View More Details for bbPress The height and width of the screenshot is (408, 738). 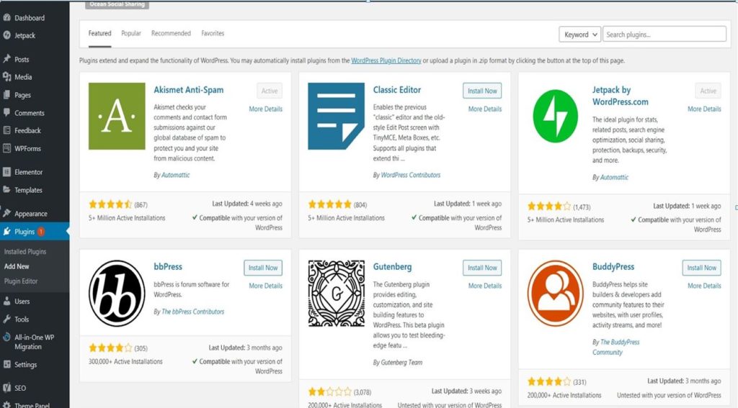coord(265,286)
